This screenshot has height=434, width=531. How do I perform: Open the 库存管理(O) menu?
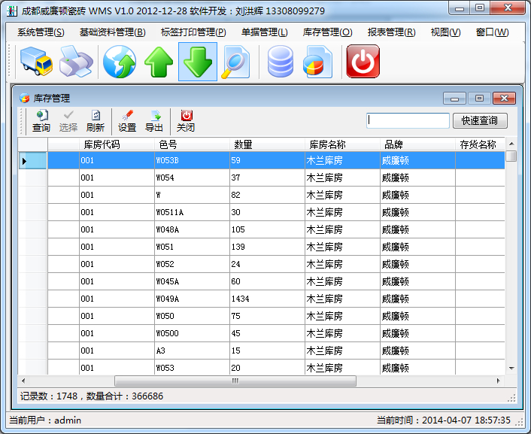[x=327, y=32]
